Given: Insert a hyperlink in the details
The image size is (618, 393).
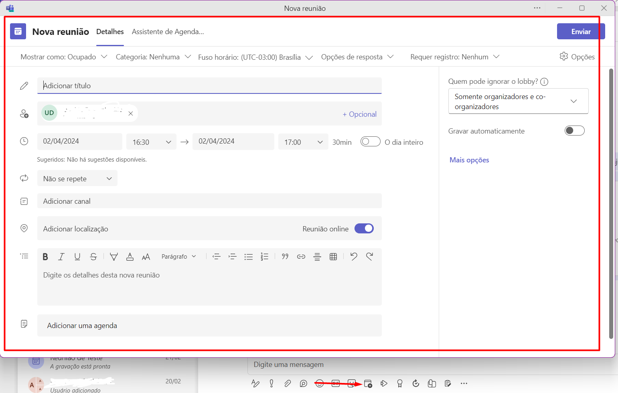Looking at the screenshot, I should tap(301, 257).
